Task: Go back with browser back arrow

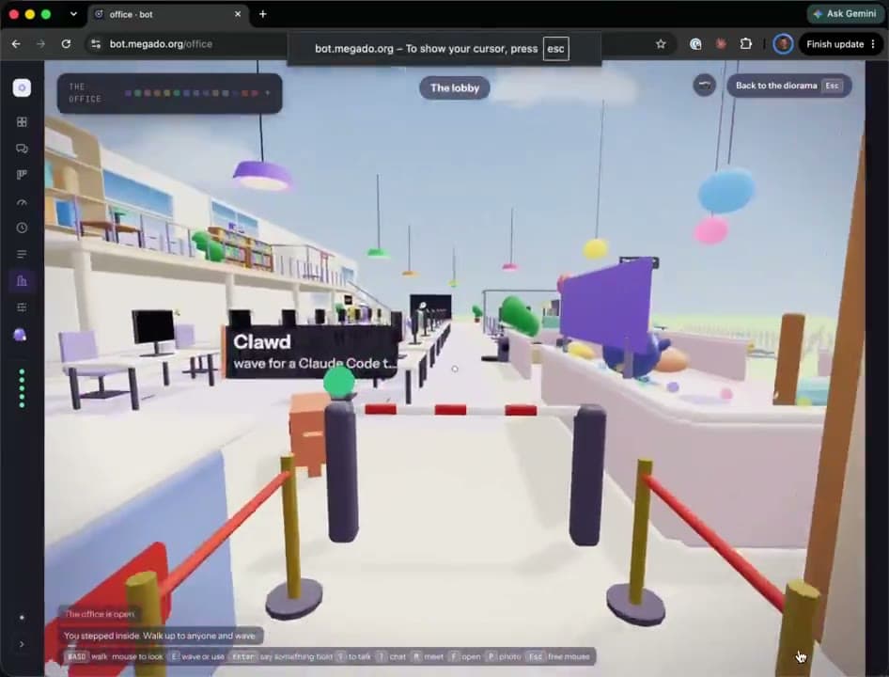Action: point(16,43)
